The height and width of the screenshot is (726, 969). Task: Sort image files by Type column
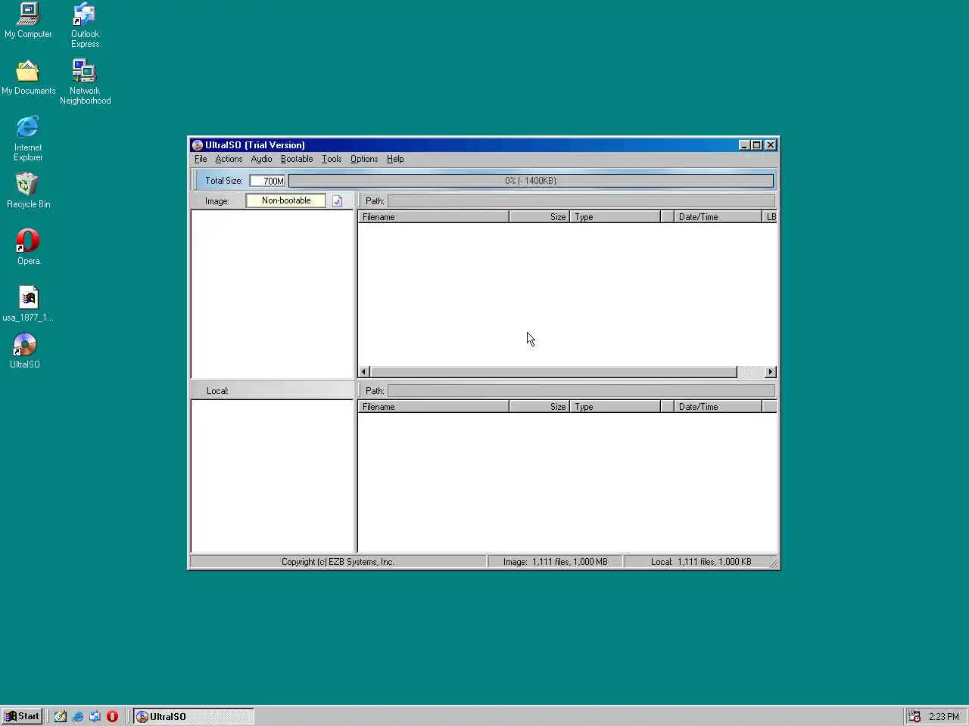tap(615, 217)
